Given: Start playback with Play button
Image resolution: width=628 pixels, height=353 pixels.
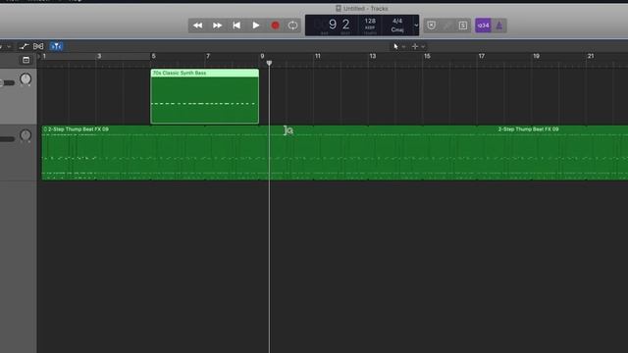Looking at the screenshot, I should click(x=255, y=25).
